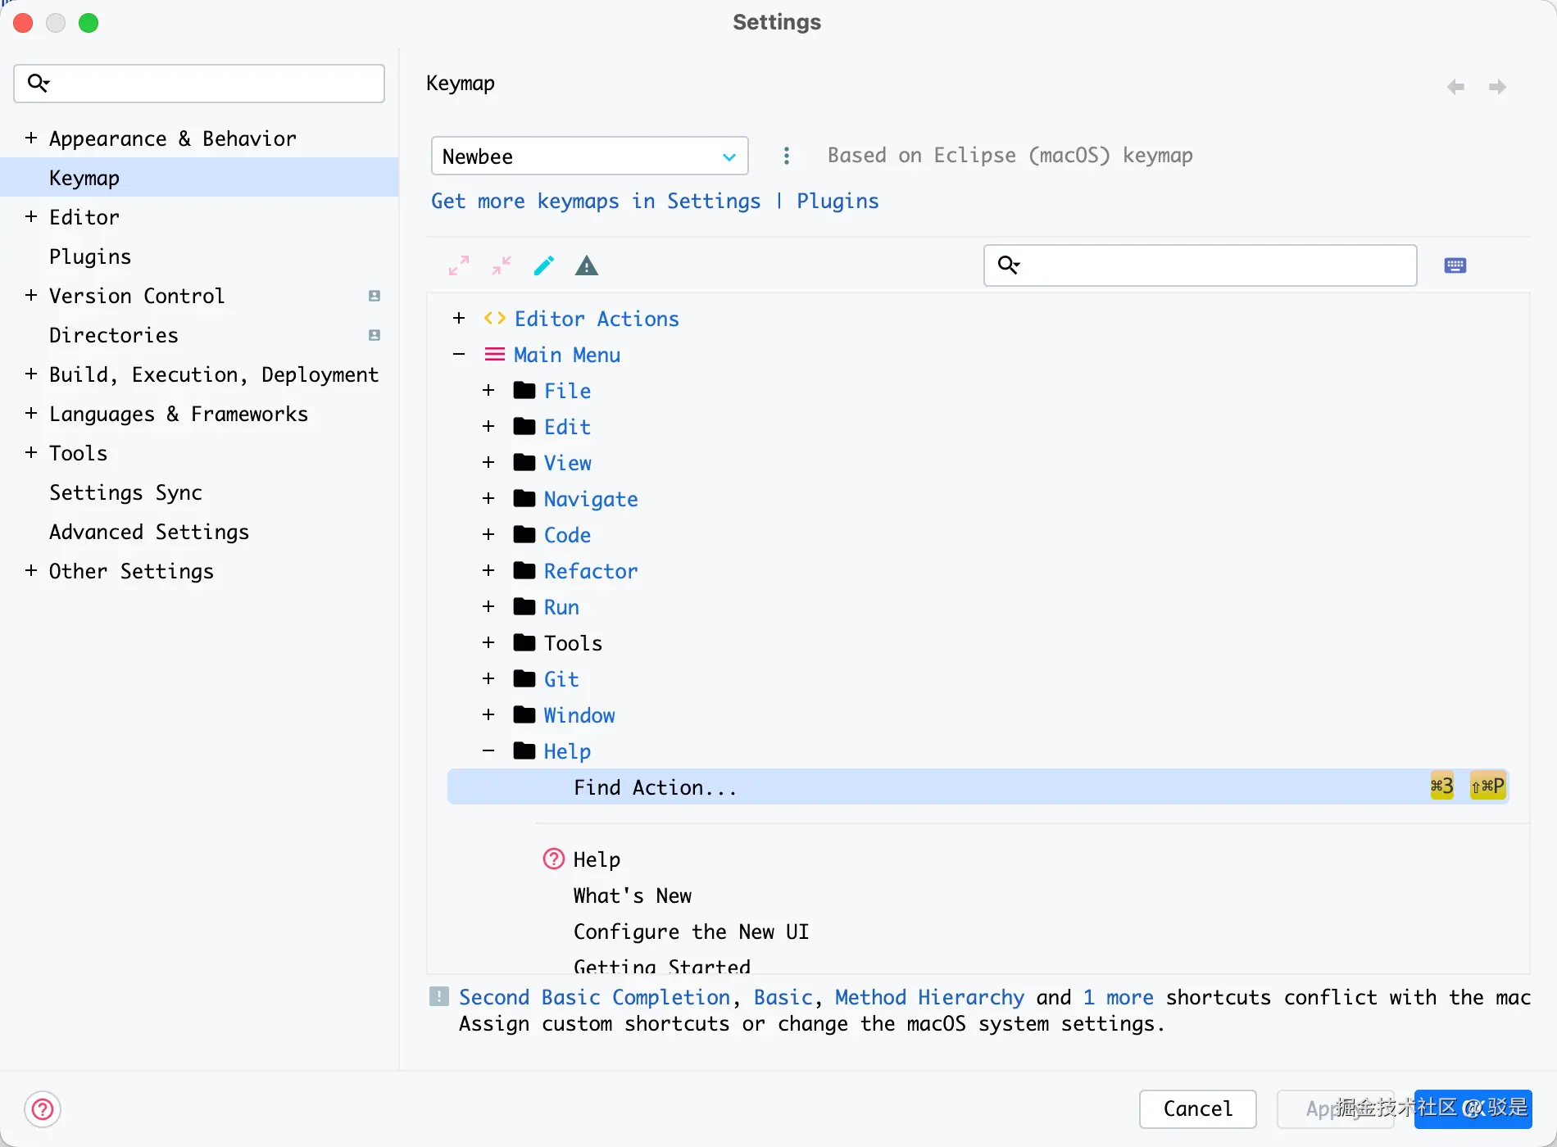Viewport: 1557px width, 1147px height.
Task: Open the Newbee keymap dropdown
Action: click(x=589, y=156)
